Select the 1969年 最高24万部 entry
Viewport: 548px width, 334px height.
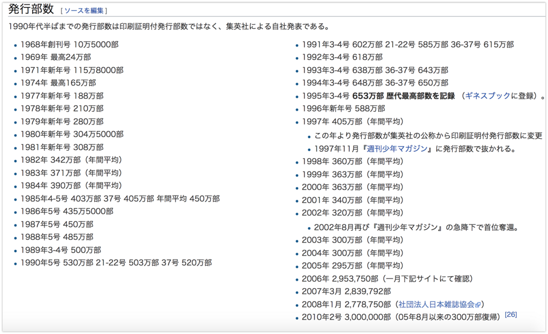56,57
